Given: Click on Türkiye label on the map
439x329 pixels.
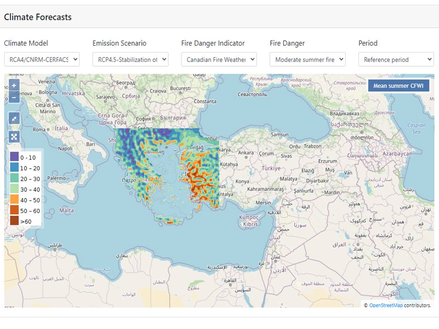Looking at the screenshot, I should pyautogui.click(x=270, y=168).
